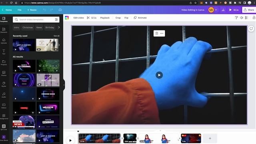Open the insights chart icon
Screen dimensions: 256x144
point(223,10)
